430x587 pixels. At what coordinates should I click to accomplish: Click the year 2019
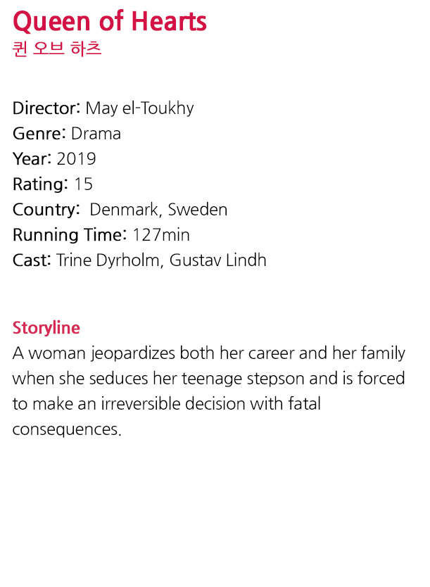76,159
